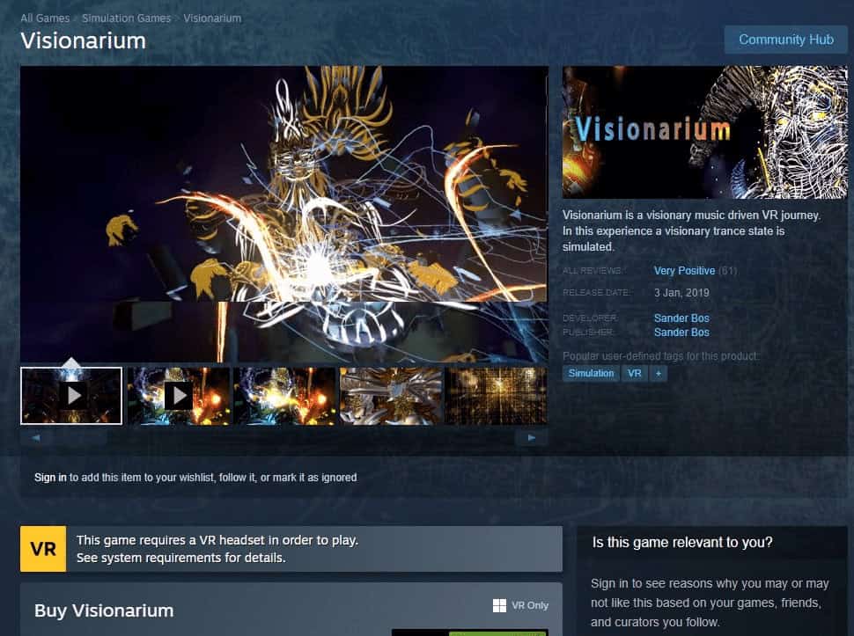Select the fourth golden screenshot thumbnail
The image size is (854, 636).
tap(391, 396)
